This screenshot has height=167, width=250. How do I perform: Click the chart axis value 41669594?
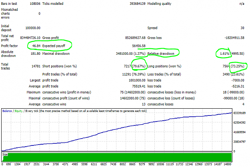(240, 132)
